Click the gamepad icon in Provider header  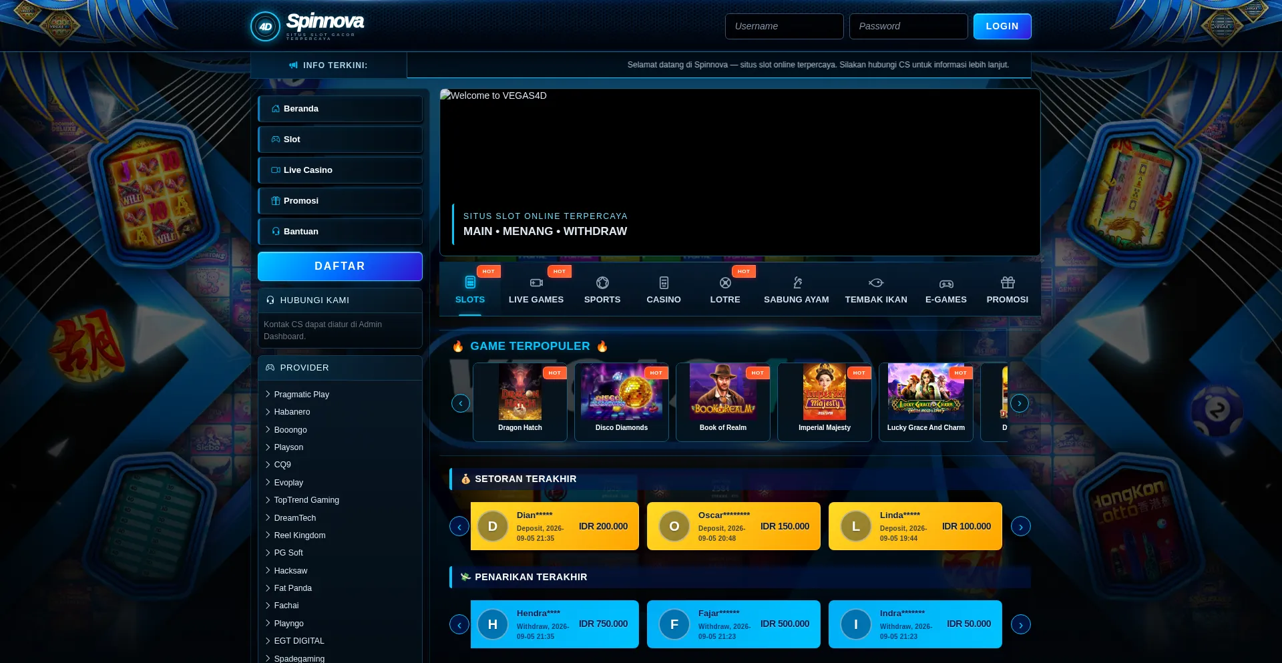(x=270, y=368)
